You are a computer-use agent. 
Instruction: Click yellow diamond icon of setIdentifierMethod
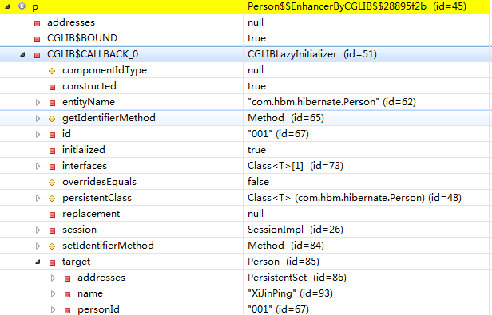(x=52, y=246)
